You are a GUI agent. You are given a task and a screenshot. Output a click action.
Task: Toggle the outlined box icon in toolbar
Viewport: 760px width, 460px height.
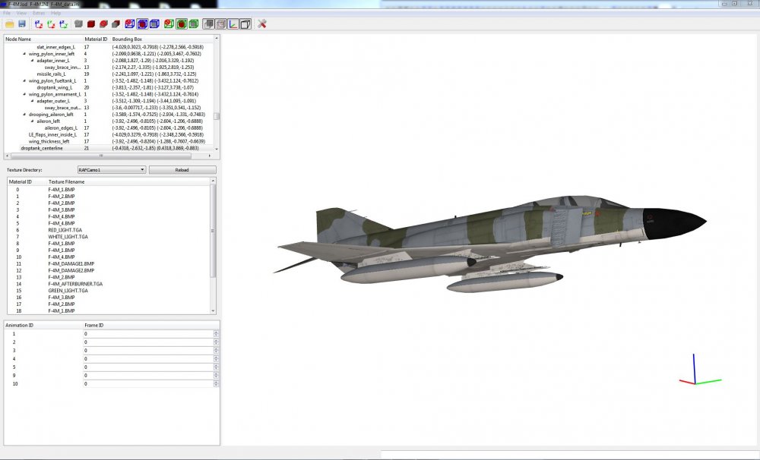point(245,24)
